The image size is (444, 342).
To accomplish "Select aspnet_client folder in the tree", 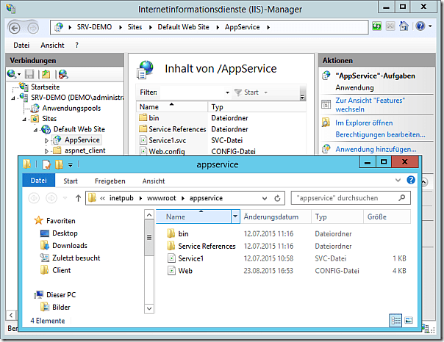I will (85, 150).
